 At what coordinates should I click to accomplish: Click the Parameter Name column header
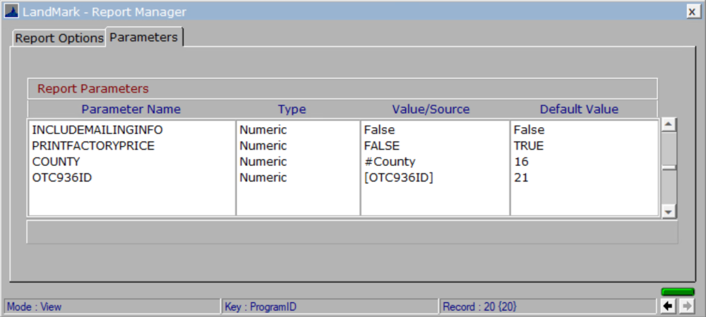click(x=131, y=109)
